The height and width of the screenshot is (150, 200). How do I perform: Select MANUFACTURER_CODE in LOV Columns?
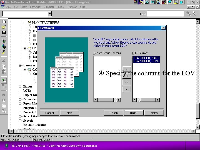146,61
